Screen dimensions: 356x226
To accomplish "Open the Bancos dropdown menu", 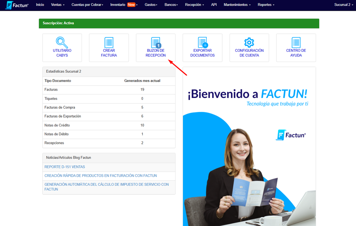I will [x=171, y=5].
